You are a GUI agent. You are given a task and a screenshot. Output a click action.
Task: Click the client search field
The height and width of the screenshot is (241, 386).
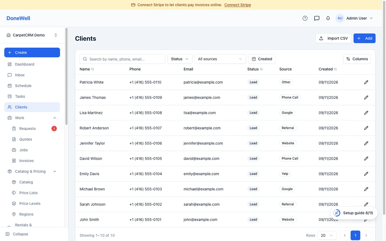(x=122, y=59)
